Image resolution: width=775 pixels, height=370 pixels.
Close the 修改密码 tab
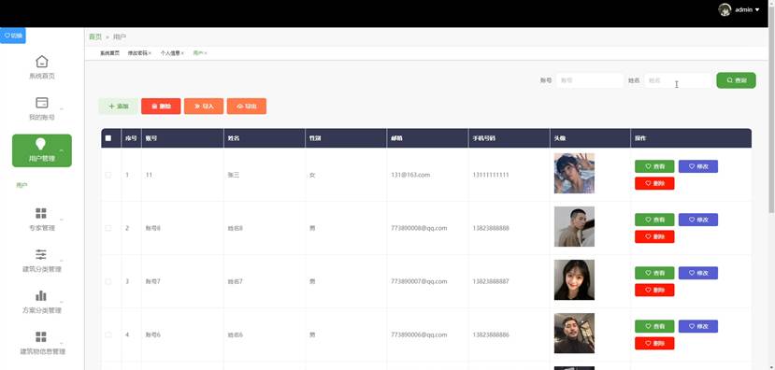click(x=150, y=53)
